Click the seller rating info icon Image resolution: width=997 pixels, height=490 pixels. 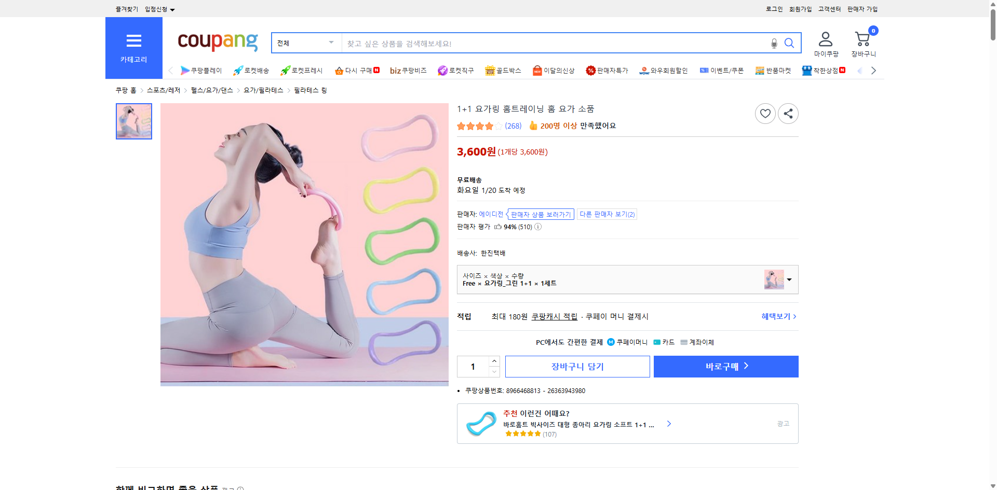pyautogui.click(x=537, y=227)
